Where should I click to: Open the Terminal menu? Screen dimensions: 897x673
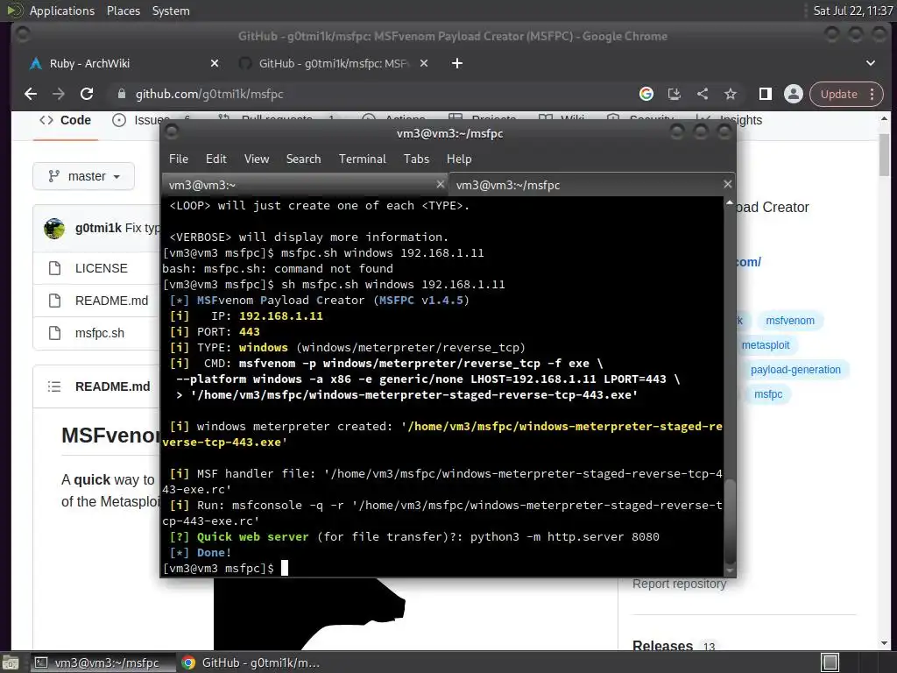tap(362, 159)
